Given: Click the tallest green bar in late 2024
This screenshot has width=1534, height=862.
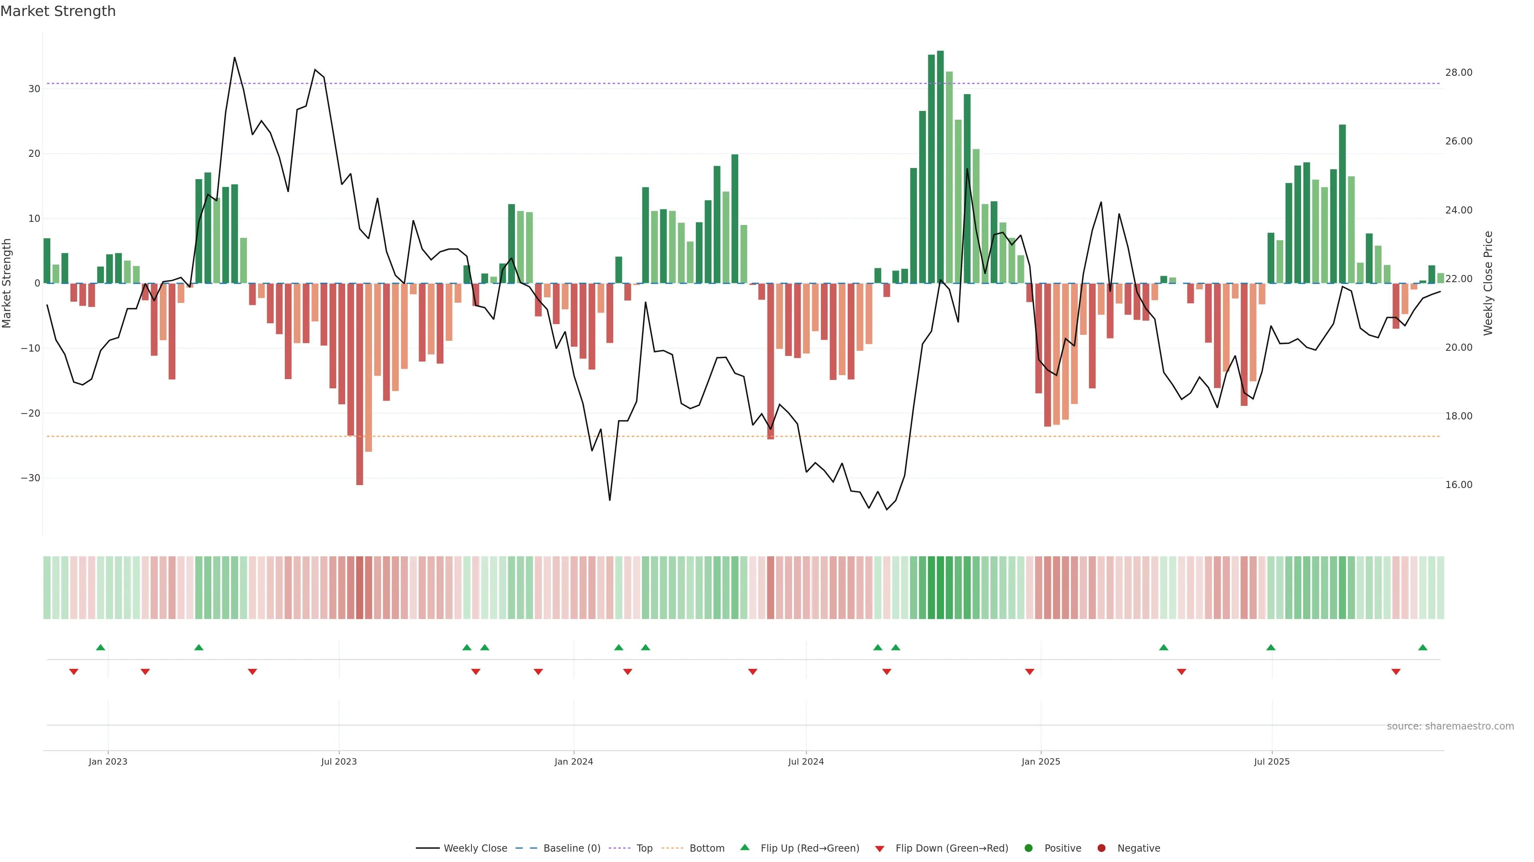Looking at the screenshot, I should [940, 166].
